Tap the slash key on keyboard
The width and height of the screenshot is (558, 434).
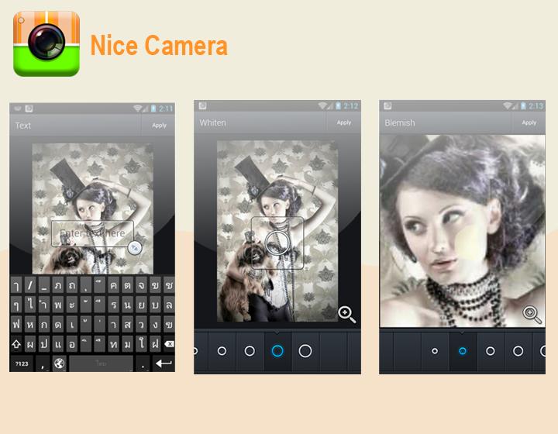coord(30,285)
